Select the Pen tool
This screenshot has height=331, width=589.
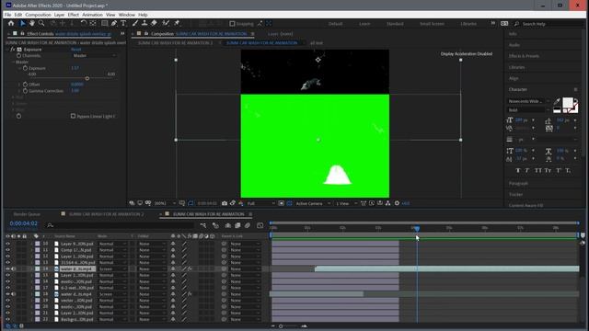pyautogui.click(x=114, y=23)
